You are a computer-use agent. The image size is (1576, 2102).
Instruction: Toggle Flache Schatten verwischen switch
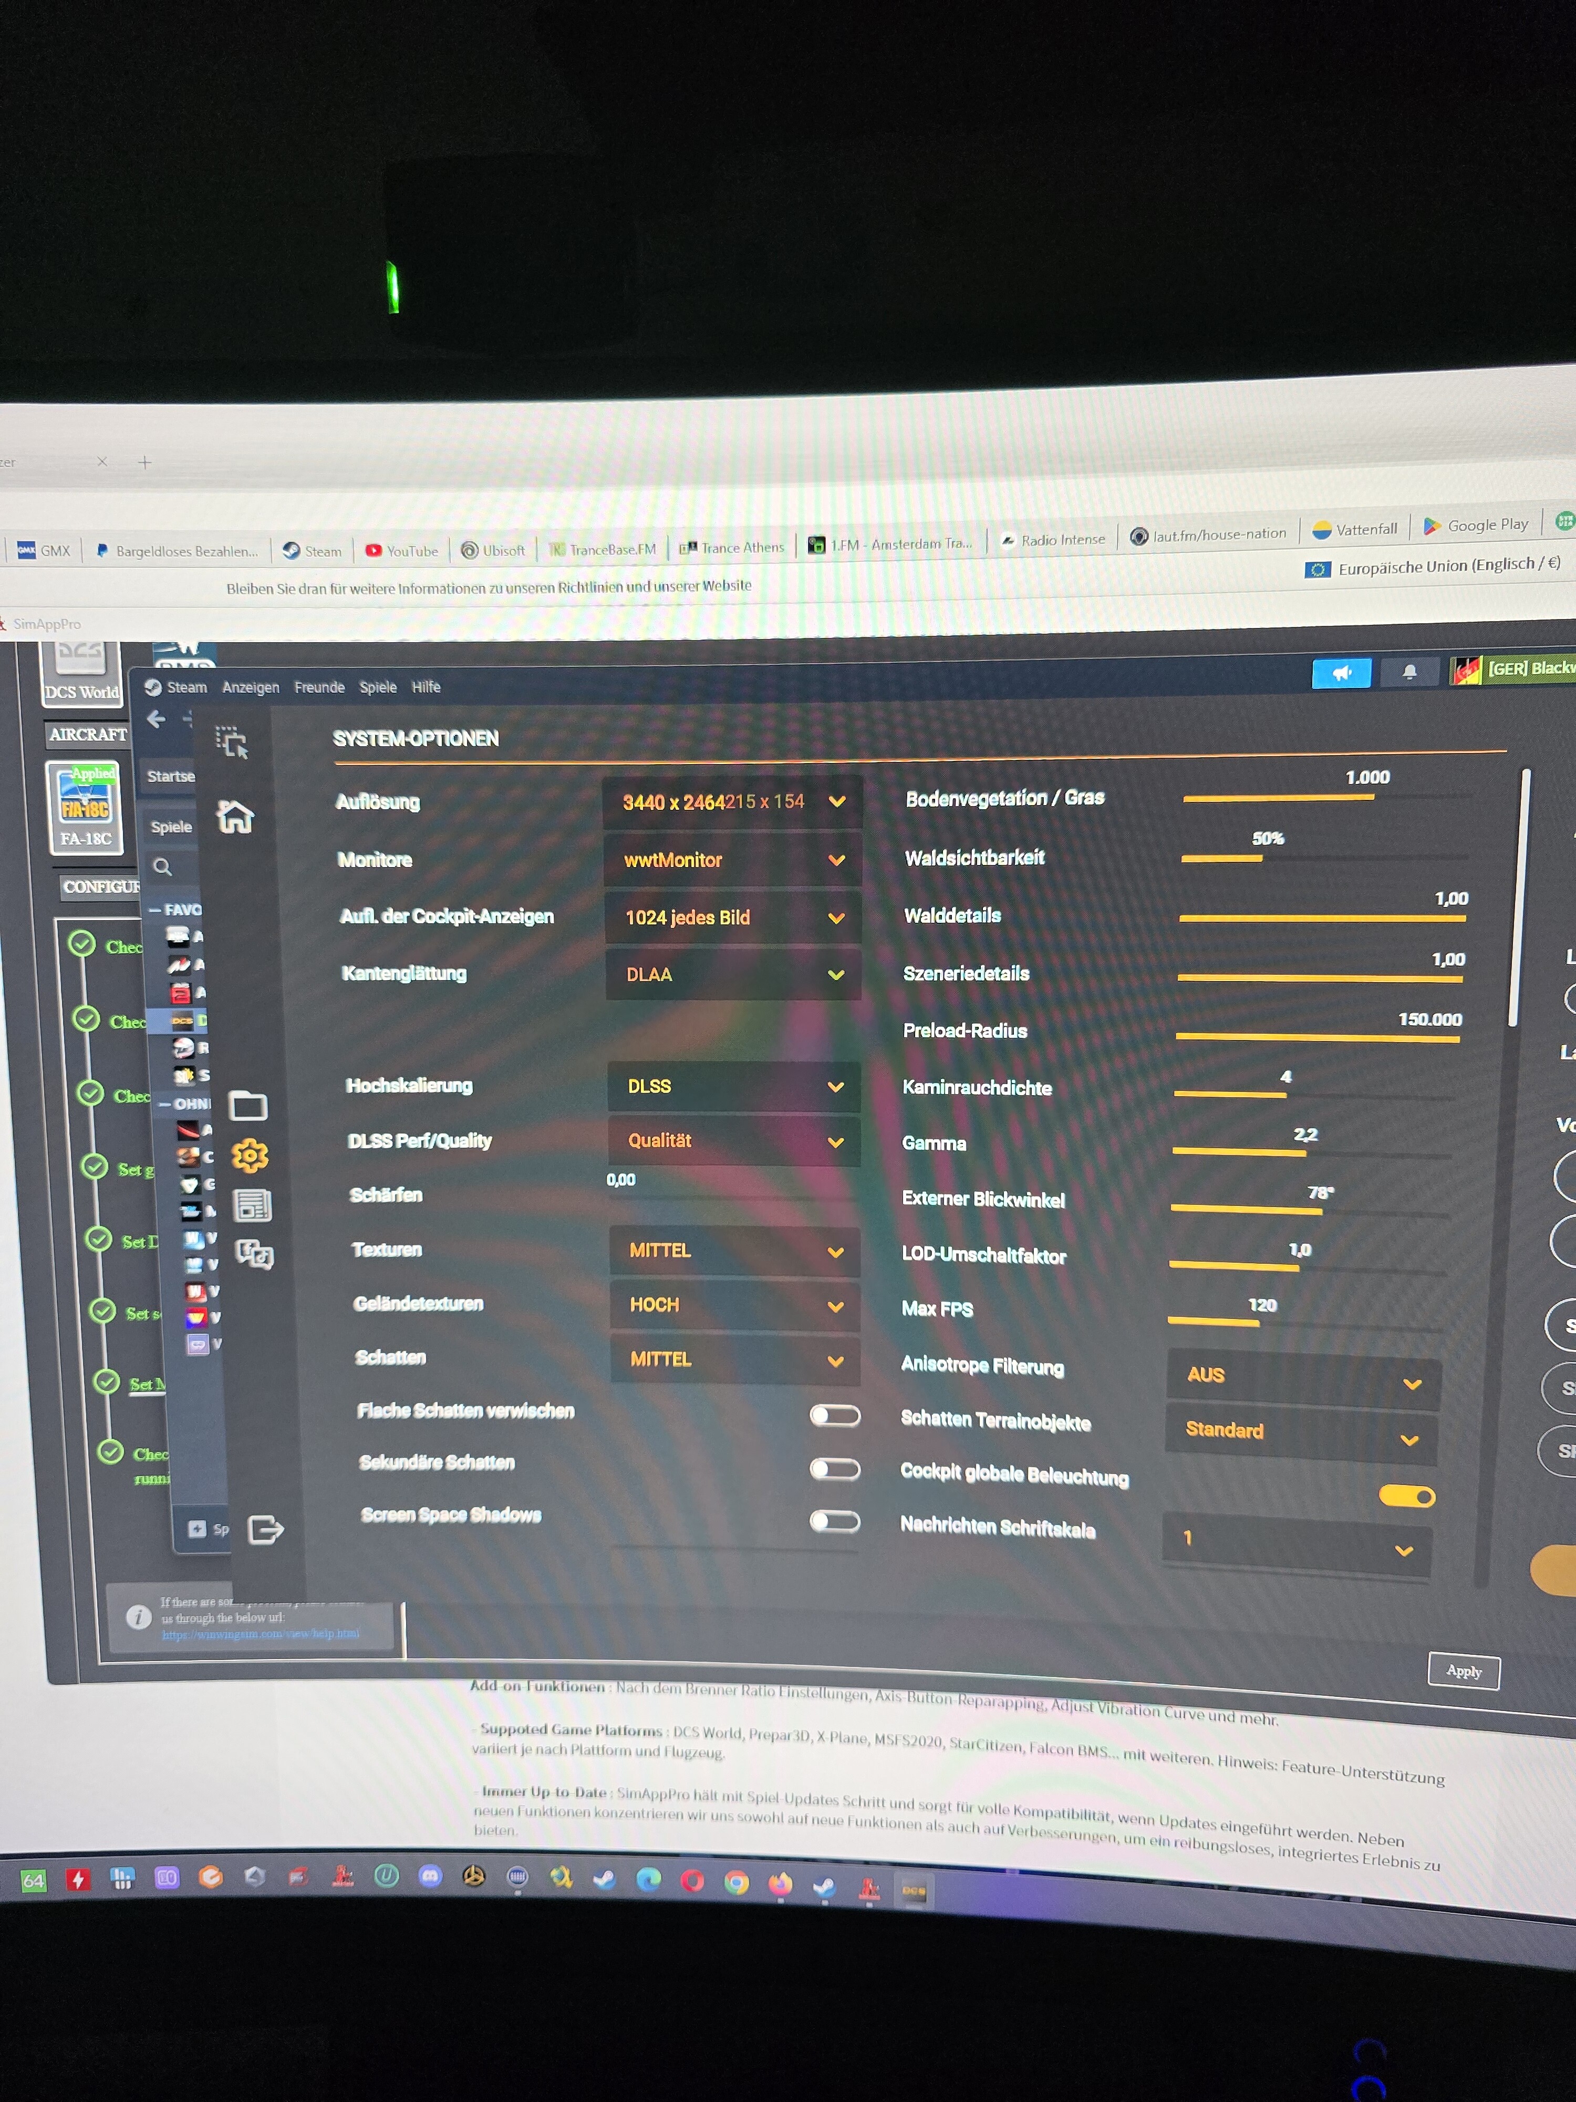point(835,1416)
